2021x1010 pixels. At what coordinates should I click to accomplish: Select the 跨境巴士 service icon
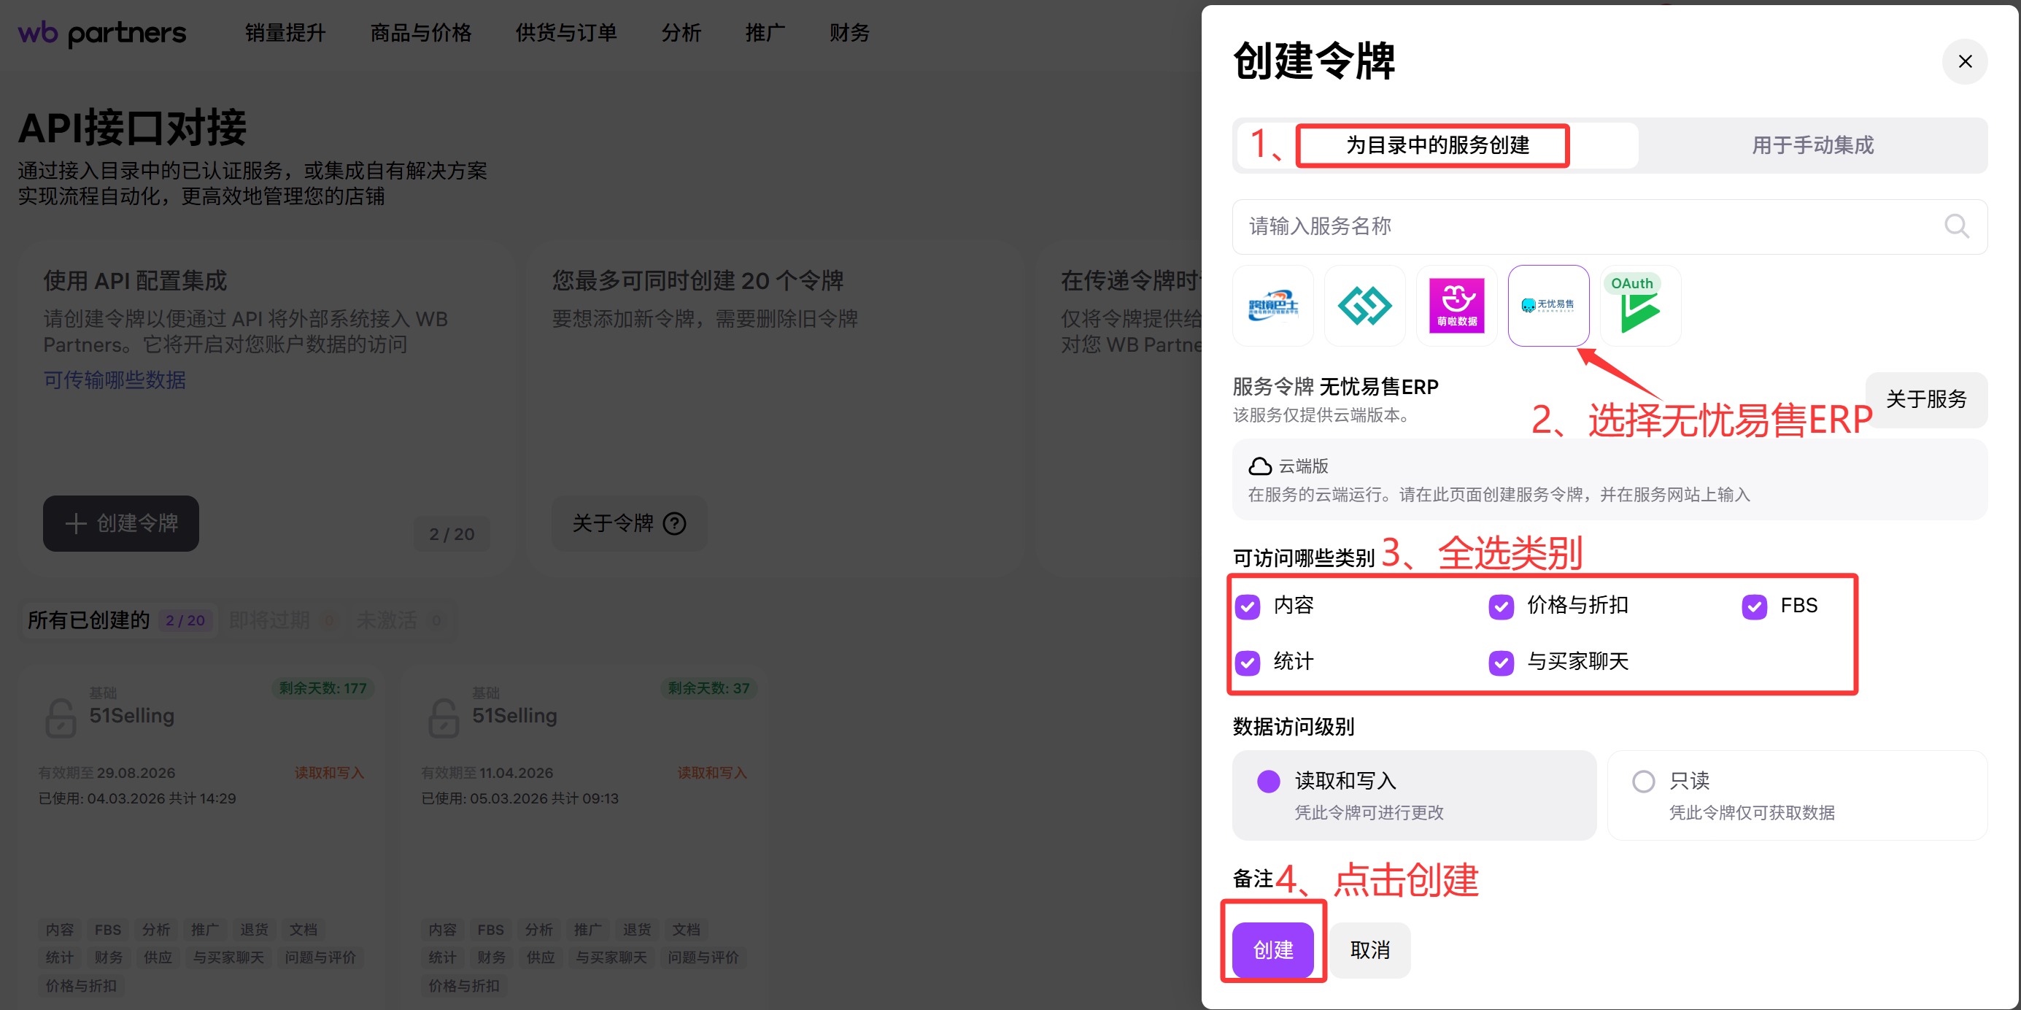(x=1272, y=305)
